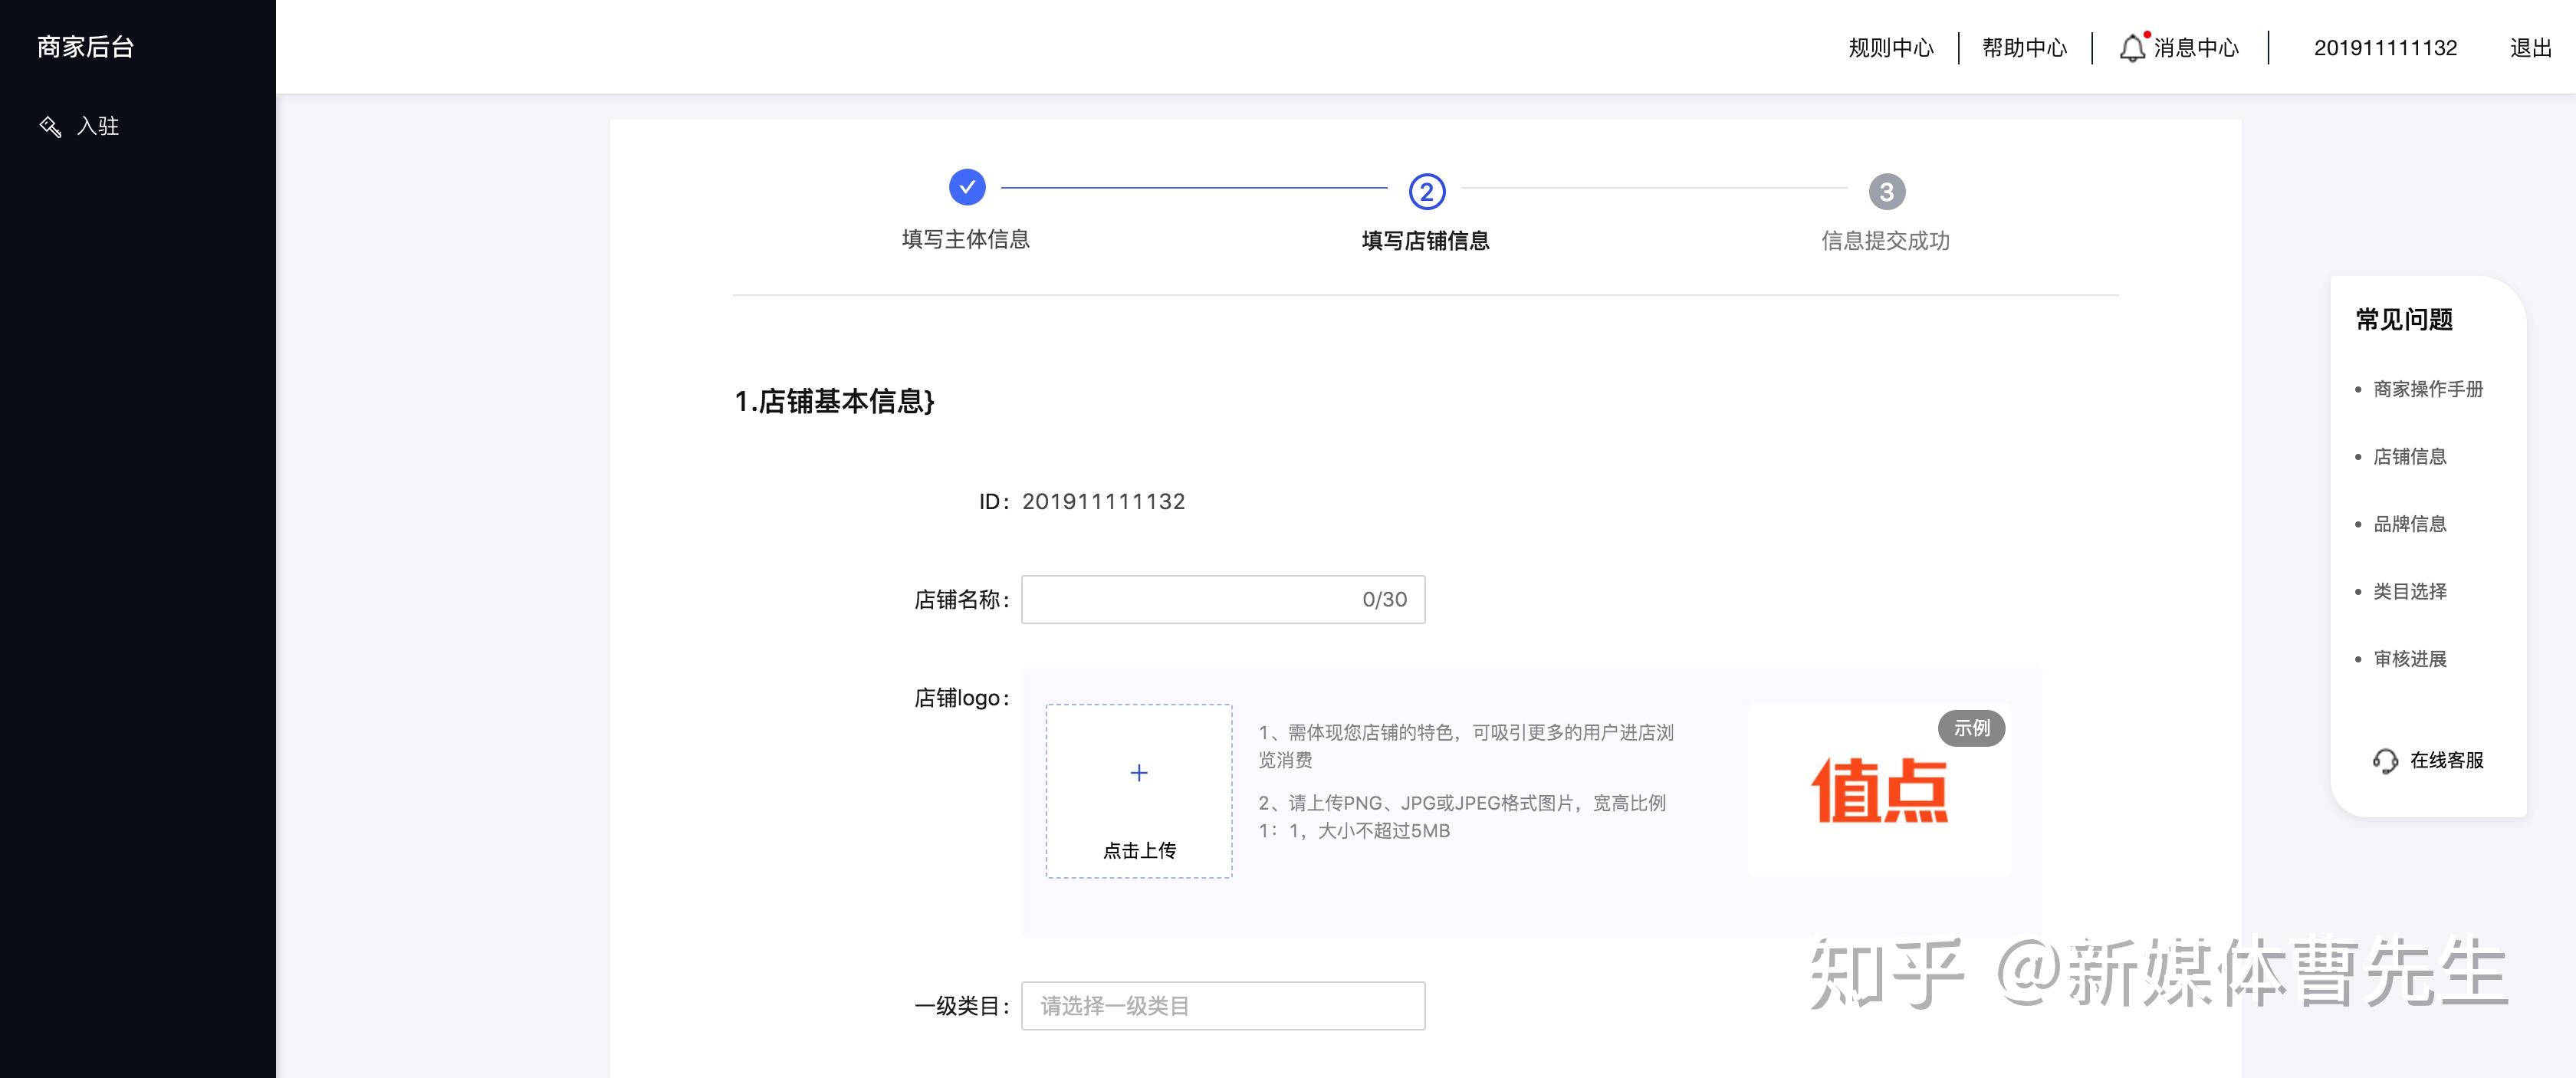Click the ID value 201911111132 in form
2576x1078 pixels.
[x=1103, y=502]
